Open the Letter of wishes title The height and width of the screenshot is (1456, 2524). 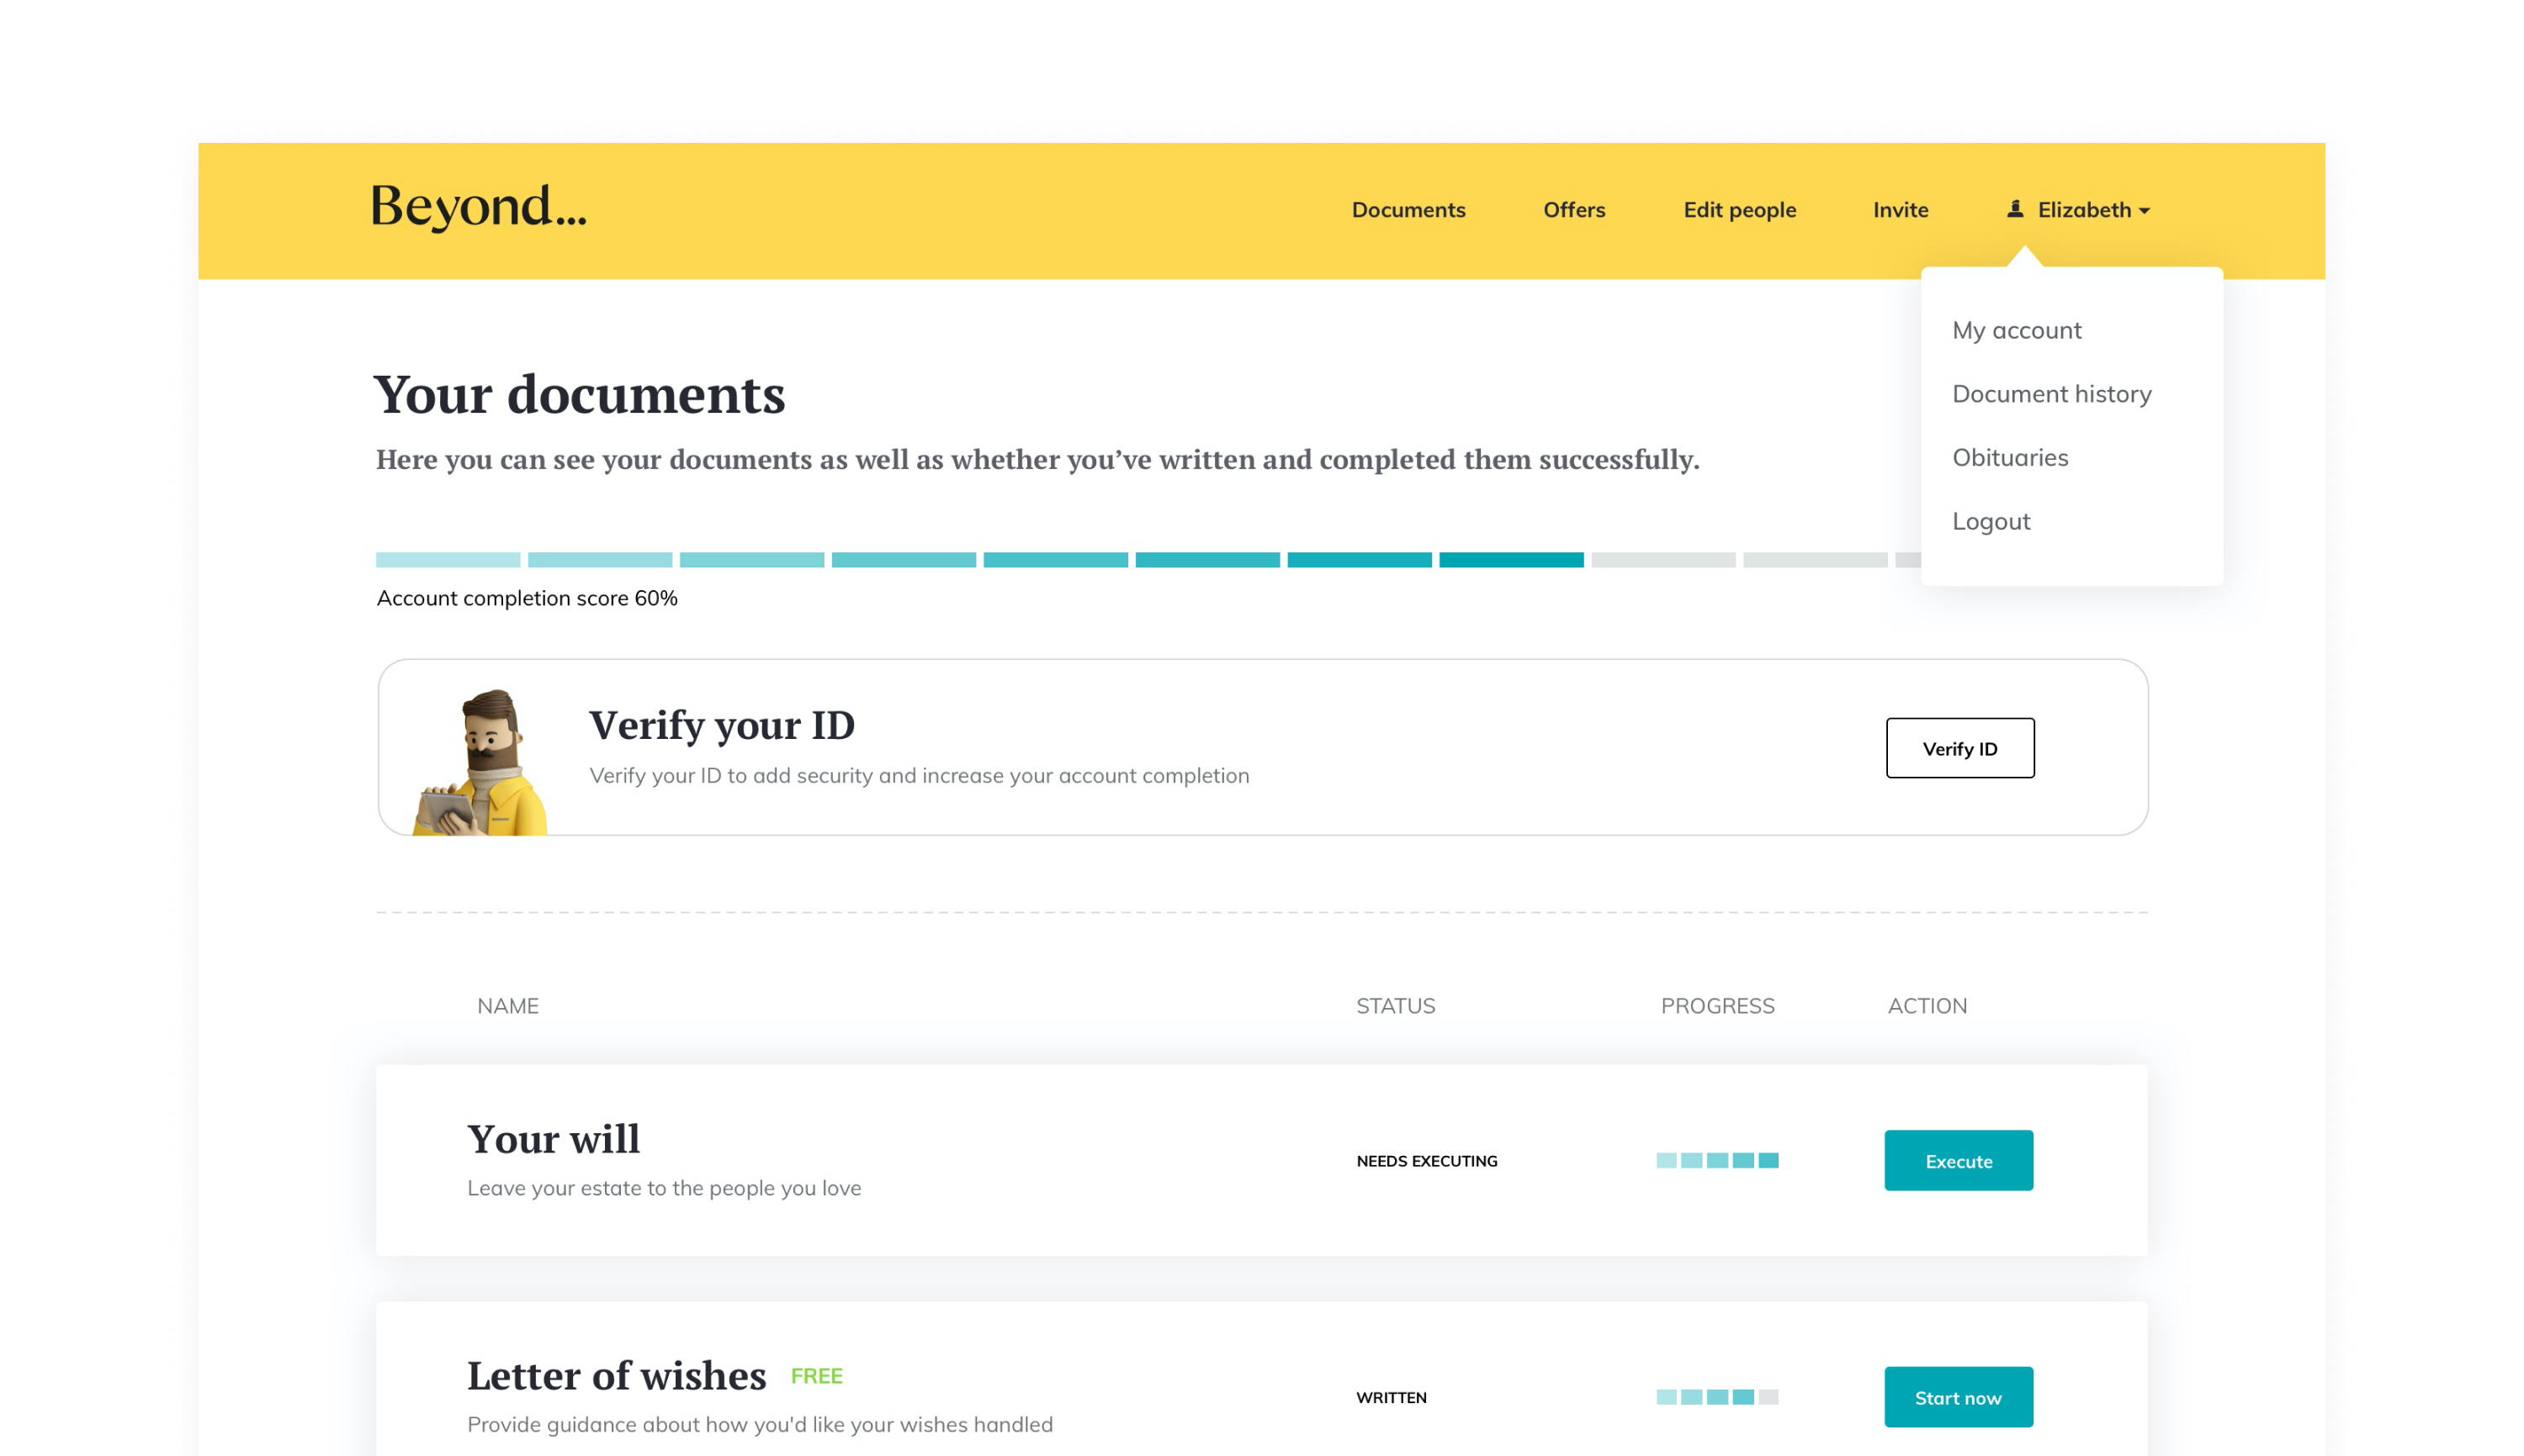[x=617, y=1376]
